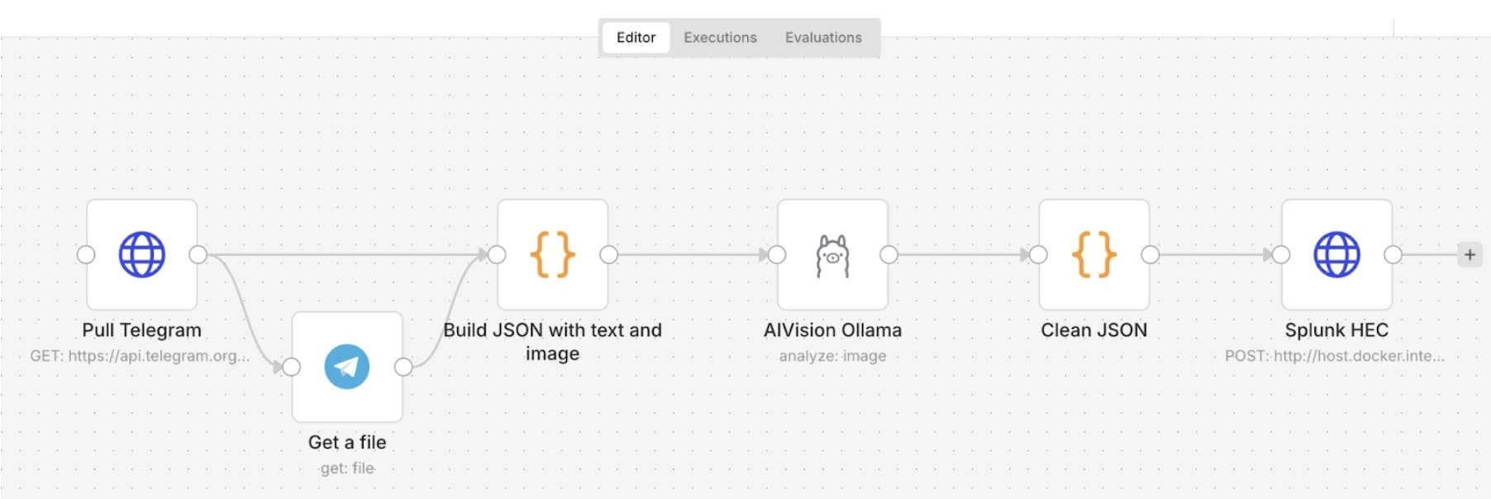1491x499 pixels.
Task: Click the Get a file input connector
Action: tap(292, 367)
